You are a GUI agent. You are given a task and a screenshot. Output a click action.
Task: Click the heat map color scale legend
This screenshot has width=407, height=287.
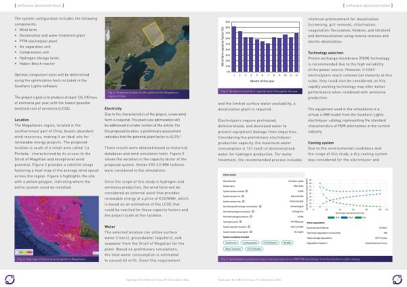click(x=24, y=252)
